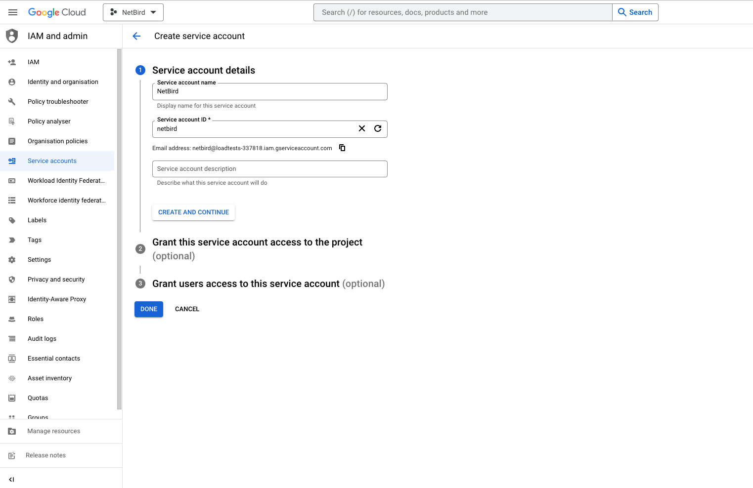753x488 pixels.
Task: Select Service accounts in the sidebar
Action: [52, 161]
